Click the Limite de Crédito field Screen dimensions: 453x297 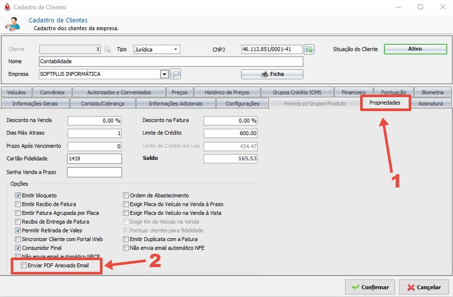tap(231, 134)
